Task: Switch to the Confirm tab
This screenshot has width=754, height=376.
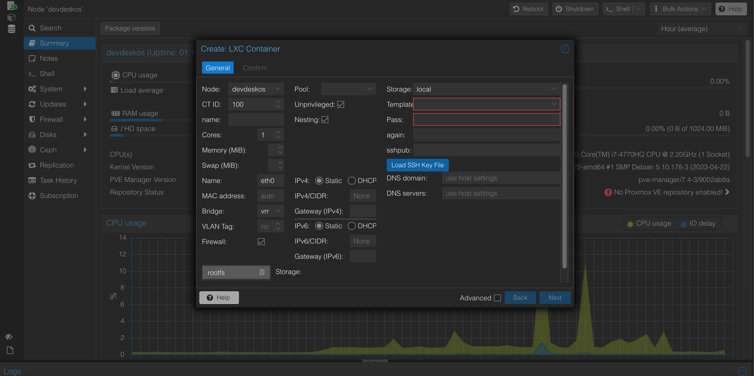Action: point(255,68)
